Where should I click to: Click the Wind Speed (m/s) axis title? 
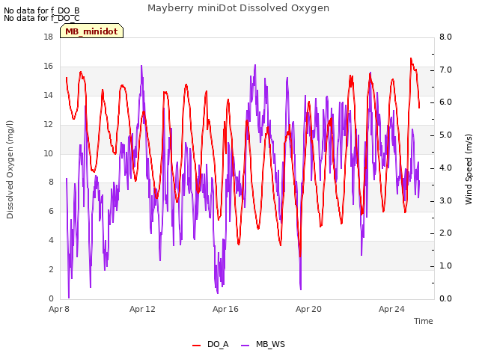point(469,170)
